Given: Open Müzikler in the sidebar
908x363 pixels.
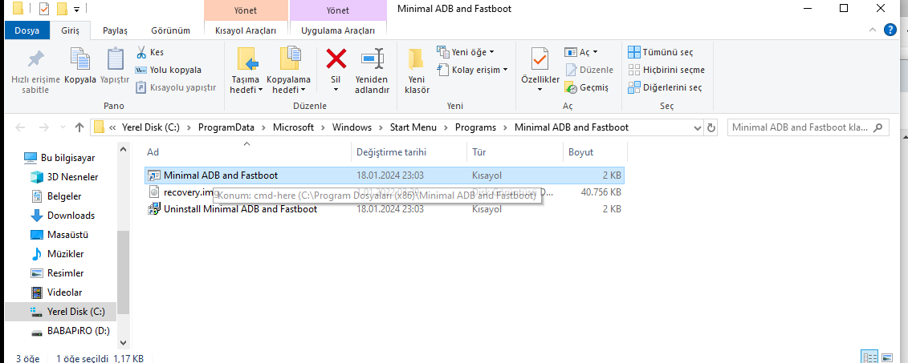Looking at the screenshot, I should [57, 254].
